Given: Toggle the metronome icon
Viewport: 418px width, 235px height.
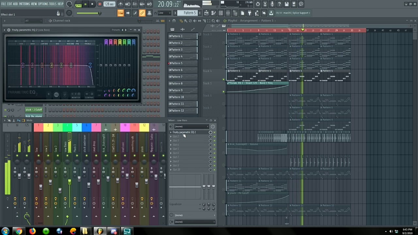Looking at the screenshot, I should [x=121, y=4].
